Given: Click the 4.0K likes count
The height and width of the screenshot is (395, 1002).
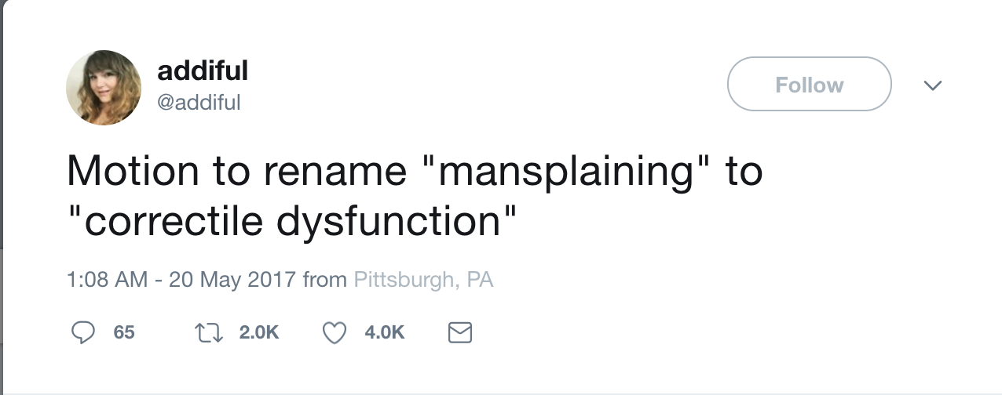Looking at the screenshot, I should pyautogui.click(x=385, y=332).
